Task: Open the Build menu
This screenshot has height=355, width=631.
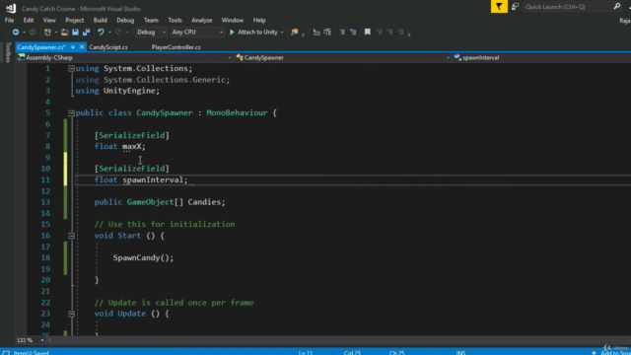Action: tap(101, 20)
